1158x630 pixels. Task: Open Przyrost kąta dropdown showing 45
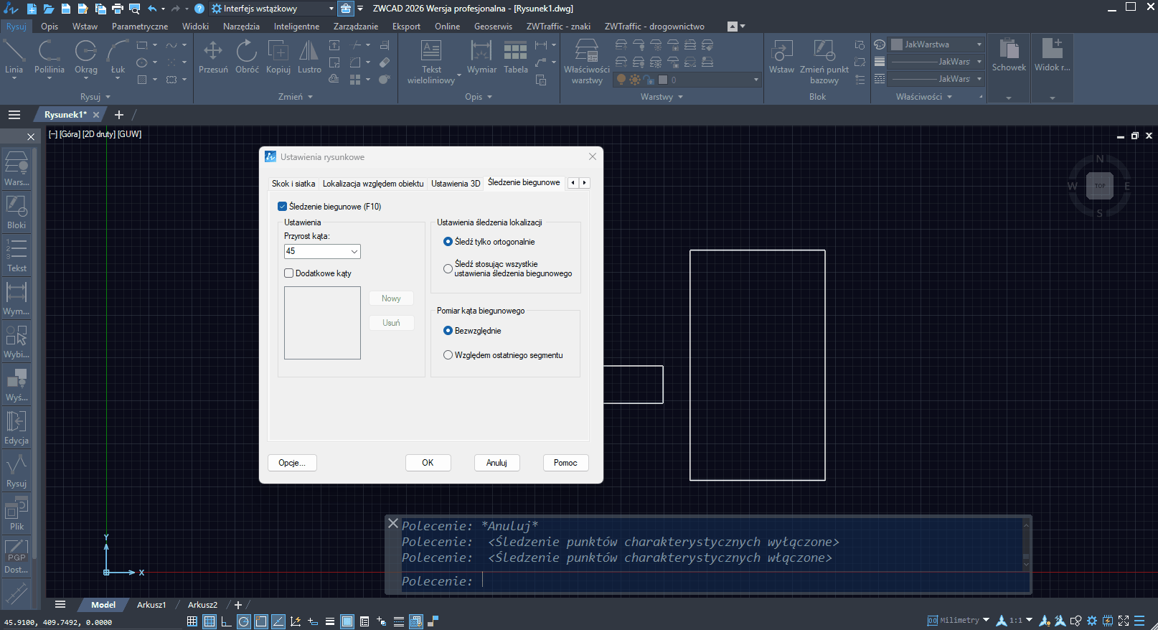point(322,251)
